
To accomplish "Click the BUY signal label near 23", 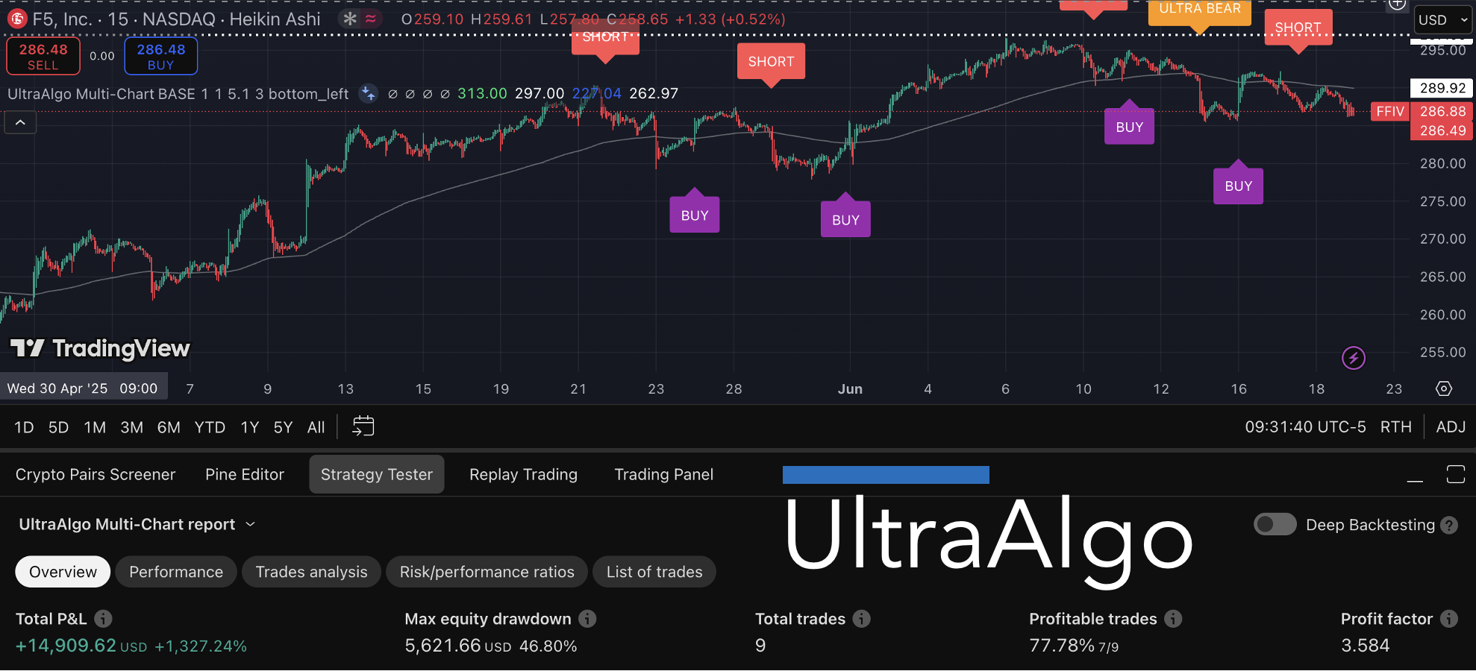I will 695,215.
